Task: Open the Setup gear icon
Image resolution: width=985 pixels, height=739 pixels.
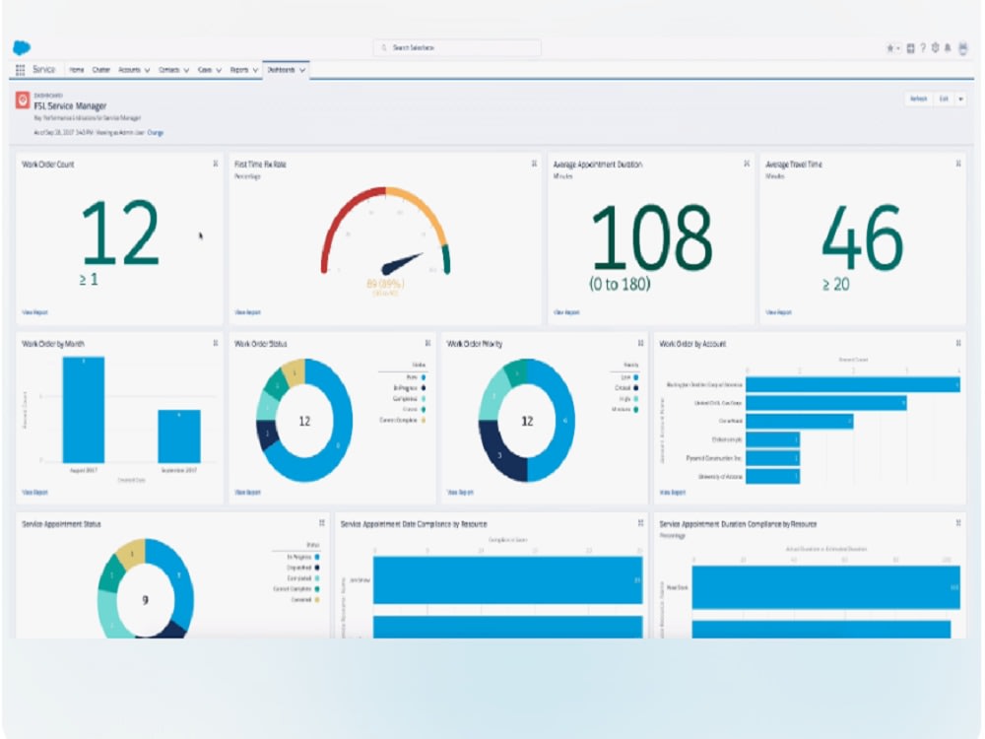Action: coord(935,47)
